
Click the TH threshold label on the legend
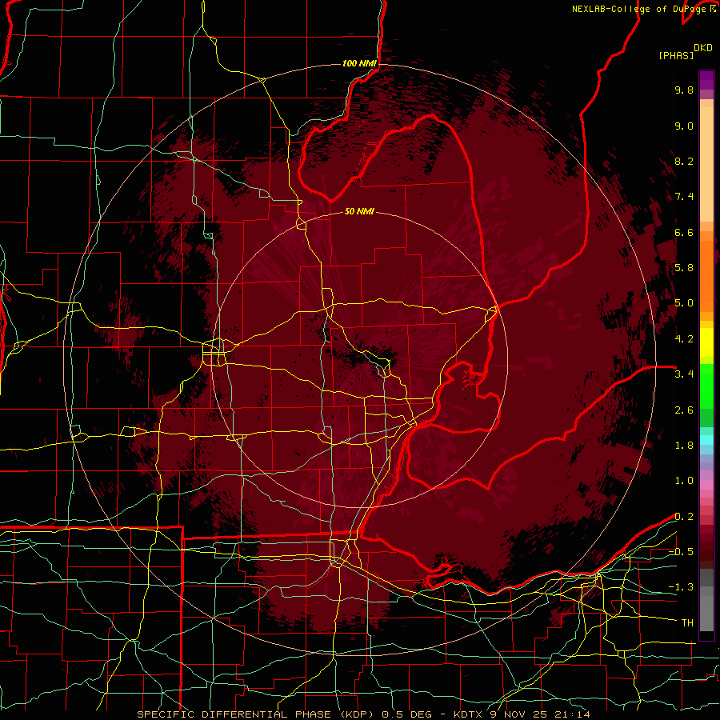pyautogui.click(x=687, y=623)
